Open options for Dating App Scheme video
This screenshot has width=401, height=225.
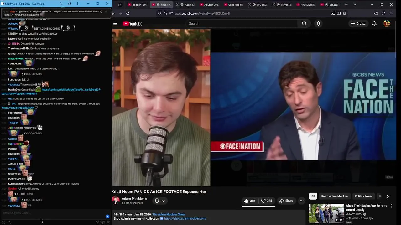coord(391,206)
